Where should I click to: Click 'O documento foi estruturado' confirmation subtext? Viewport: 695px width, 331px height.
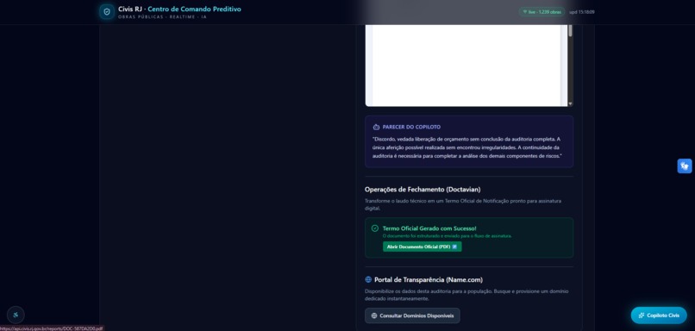448,236
